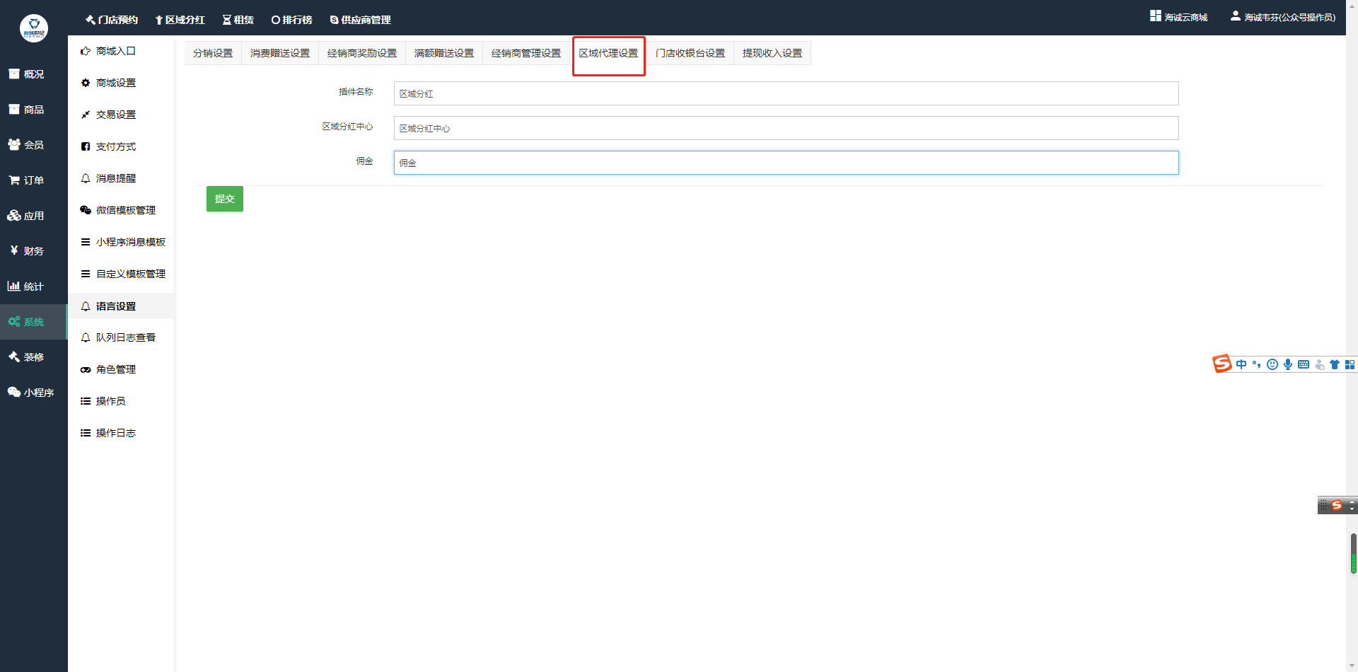Screen dimensions: 1358x672
Task: Open 队列日志查看 queue logs
Action: coord(118,337)
